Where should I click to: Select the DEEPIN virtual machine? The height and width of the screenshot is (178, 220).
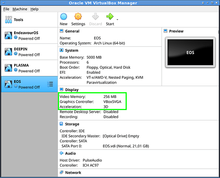[28, 52]
